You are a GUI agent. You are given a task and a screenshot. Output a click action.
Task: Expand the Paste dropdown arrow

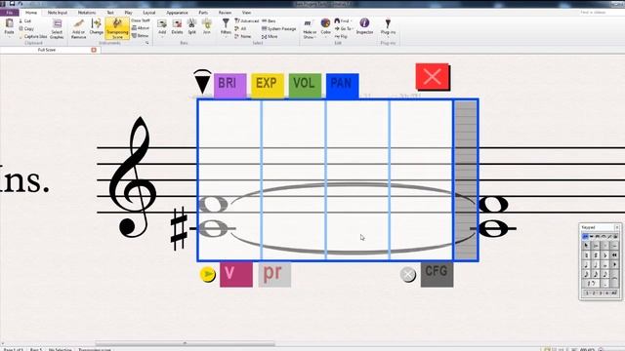tap(9, 37)
